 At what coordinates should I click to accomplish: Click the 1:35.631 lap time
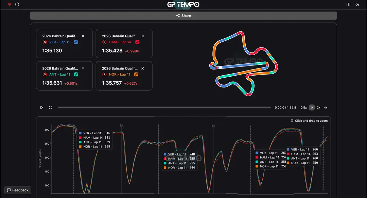(x=52, y=83)
